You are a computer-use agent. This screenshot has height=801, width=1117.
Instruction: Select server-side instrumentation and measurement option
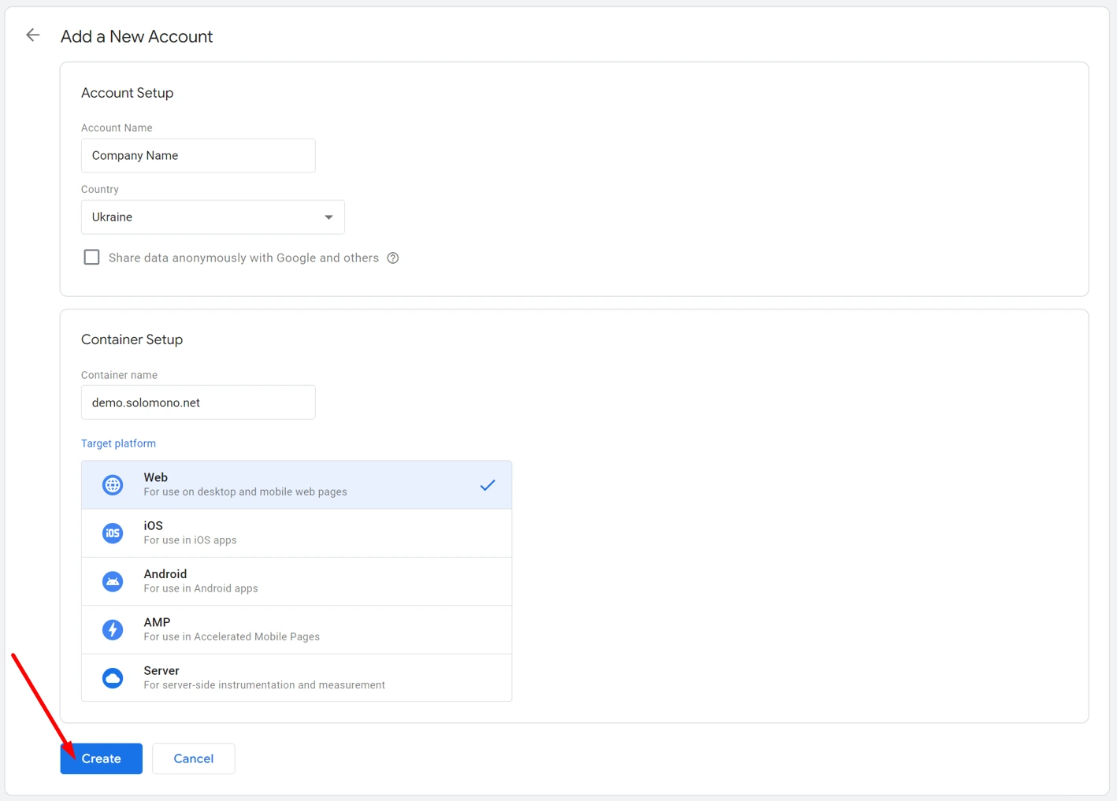tap(264, 685)
